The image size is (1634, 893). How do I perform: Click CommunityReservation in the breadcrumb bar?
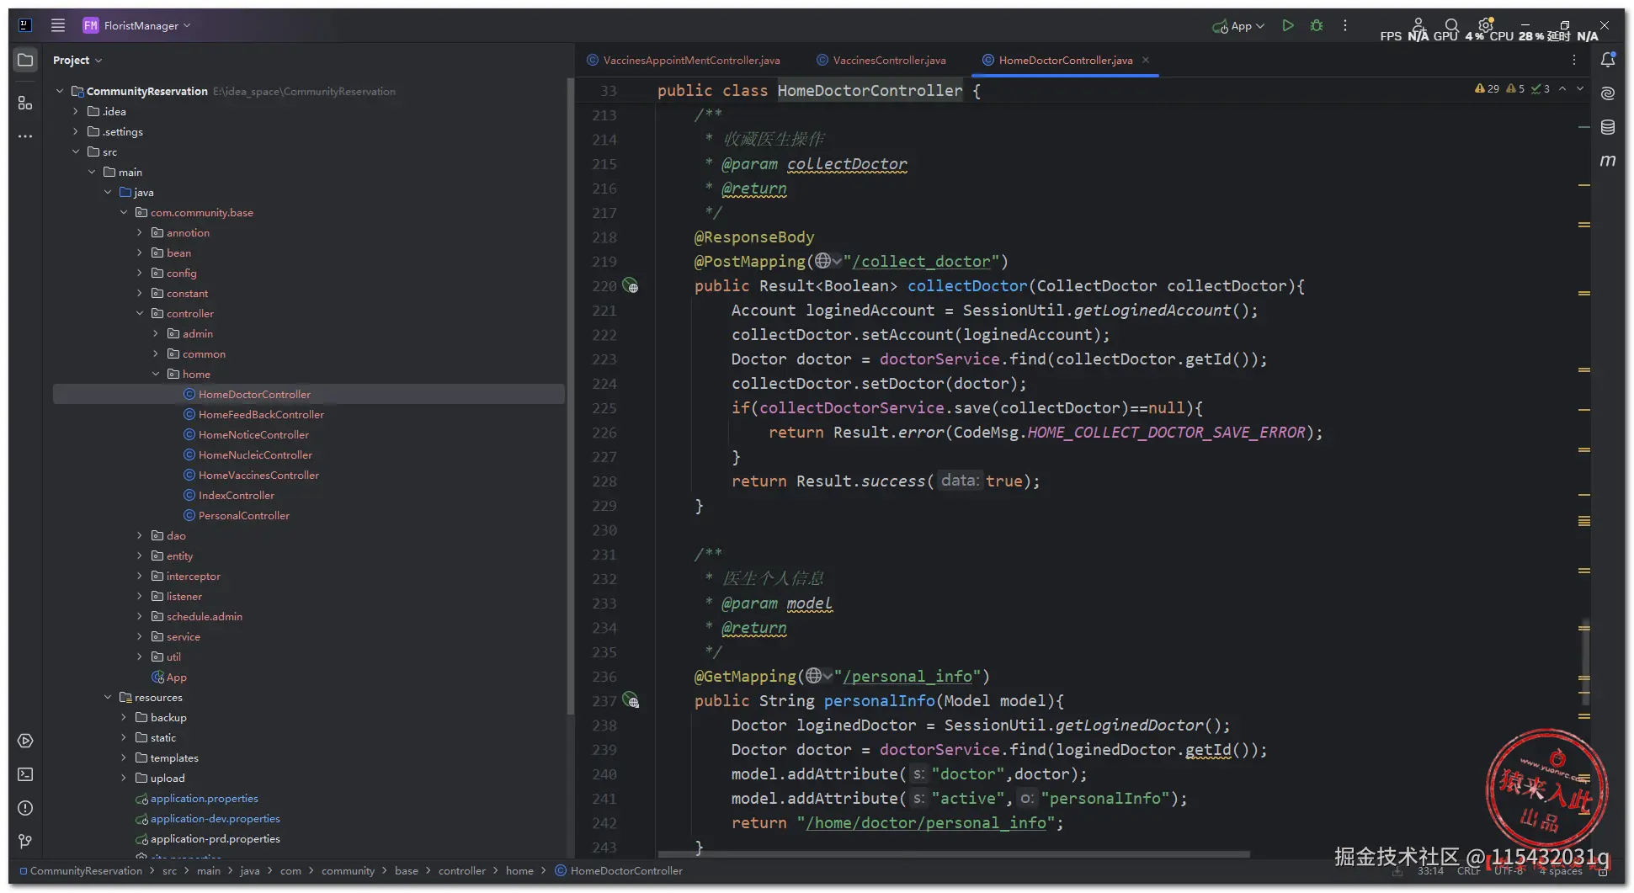pos(86,870)
